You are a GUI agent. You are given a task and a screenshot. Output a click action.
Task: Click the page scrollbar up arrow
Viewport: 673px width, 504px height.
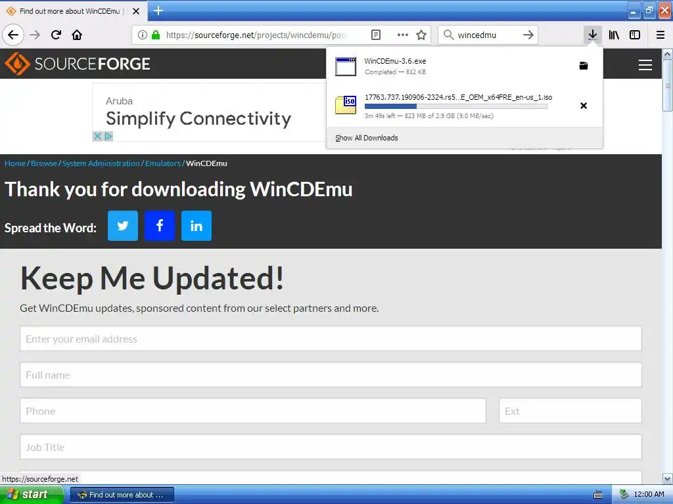click(x=668, y=54)
